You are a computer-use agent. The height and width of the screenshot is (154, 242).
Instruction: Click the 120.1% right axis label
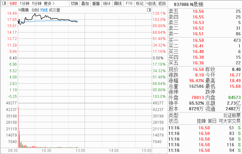[159, 13]
